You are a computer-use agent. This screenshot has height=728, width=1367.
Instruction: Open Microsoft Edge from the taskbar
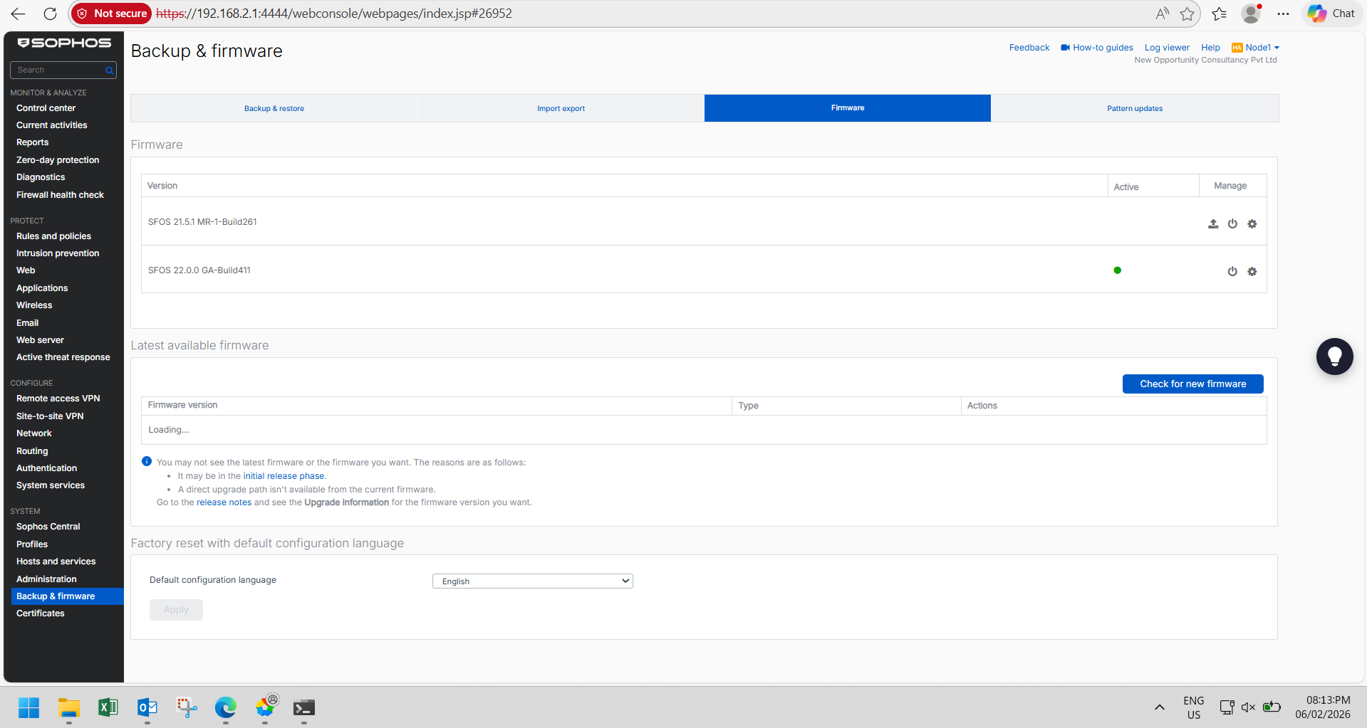click(x=226, y=707)
